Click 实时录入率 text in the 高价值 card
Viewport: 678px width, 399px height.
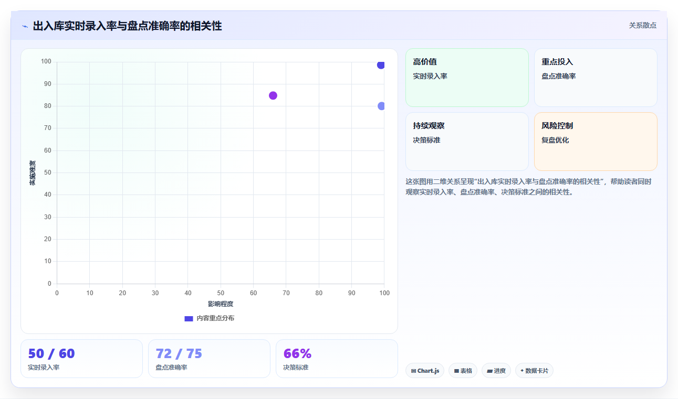[430, 76]
